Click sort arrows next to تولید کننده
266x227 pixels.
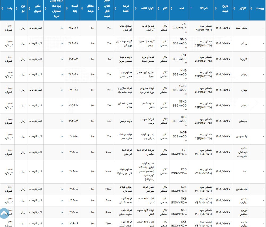136,8
